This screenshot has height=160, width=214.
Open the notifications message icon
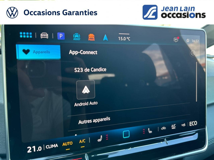pos(176,40)
